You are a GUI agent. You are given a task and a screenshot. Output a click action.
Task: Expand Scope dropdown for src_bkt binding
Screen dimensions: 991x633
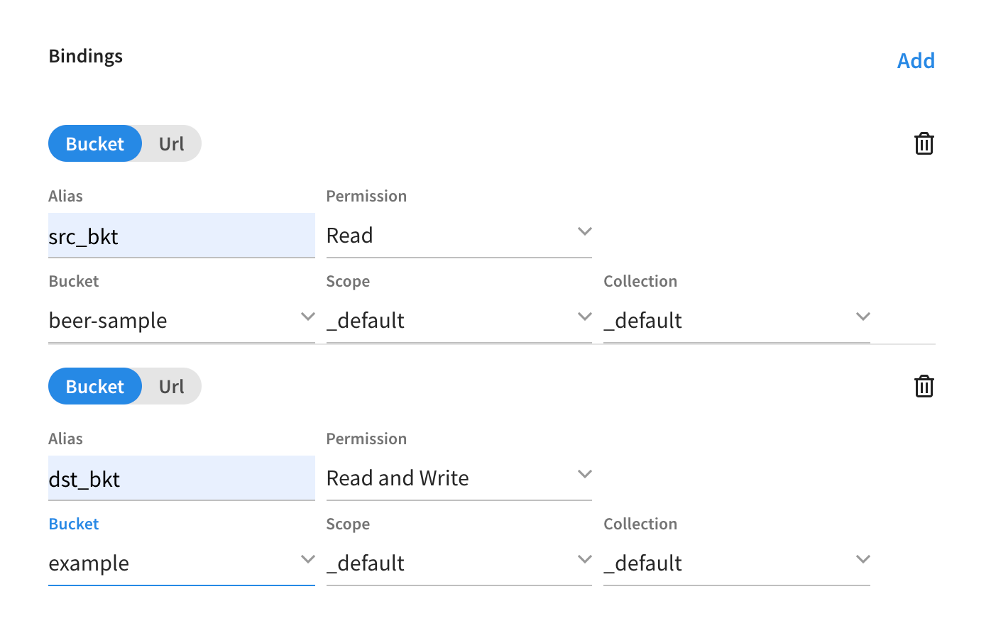coord(459,321)
